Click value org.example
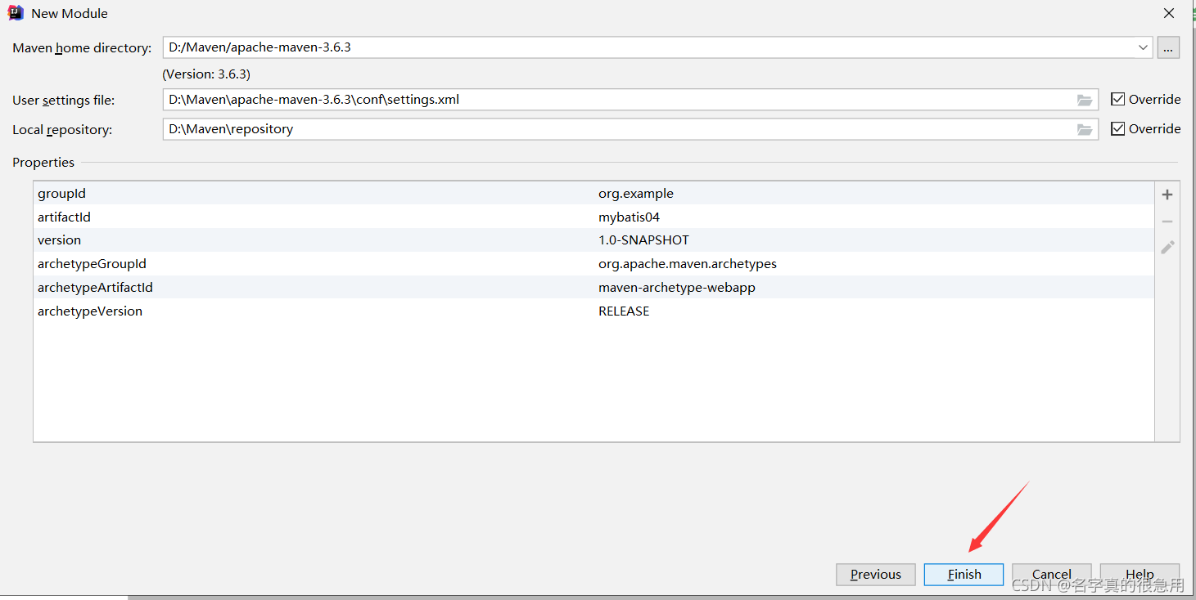Viewport: 1196px width, 600px height. click(636, 194)
